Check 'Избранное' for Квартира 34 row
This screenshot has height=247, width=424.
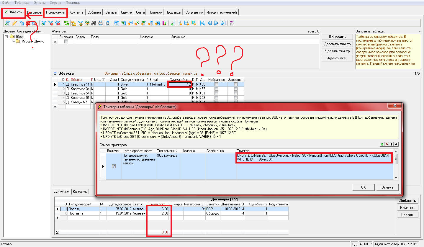click(x=217, y=89)
